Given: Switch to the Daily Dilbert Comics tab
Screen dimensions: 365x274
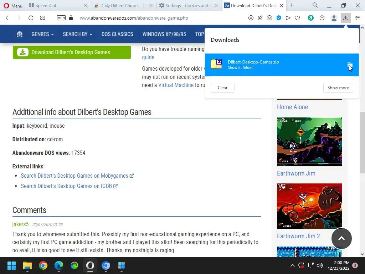Looking at the screenshot, I should tap(120, 6).
